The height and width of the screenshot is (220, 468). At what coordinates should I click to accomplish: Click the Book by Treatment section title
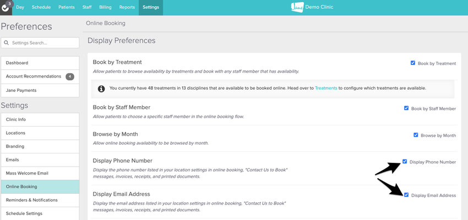coord(117,62)
